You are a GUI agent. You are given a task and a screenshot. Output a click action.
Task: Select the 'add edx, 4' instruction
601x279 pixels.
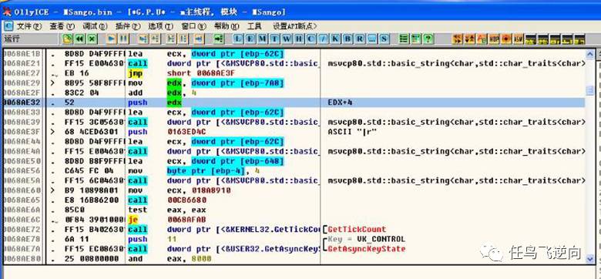161,92
